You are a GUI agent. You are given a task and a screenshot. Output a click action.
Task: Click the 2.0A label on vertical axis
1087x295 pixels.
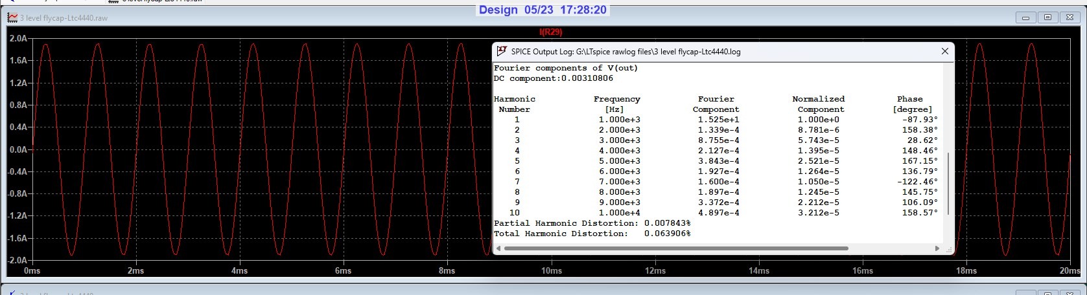click(18, 39)
